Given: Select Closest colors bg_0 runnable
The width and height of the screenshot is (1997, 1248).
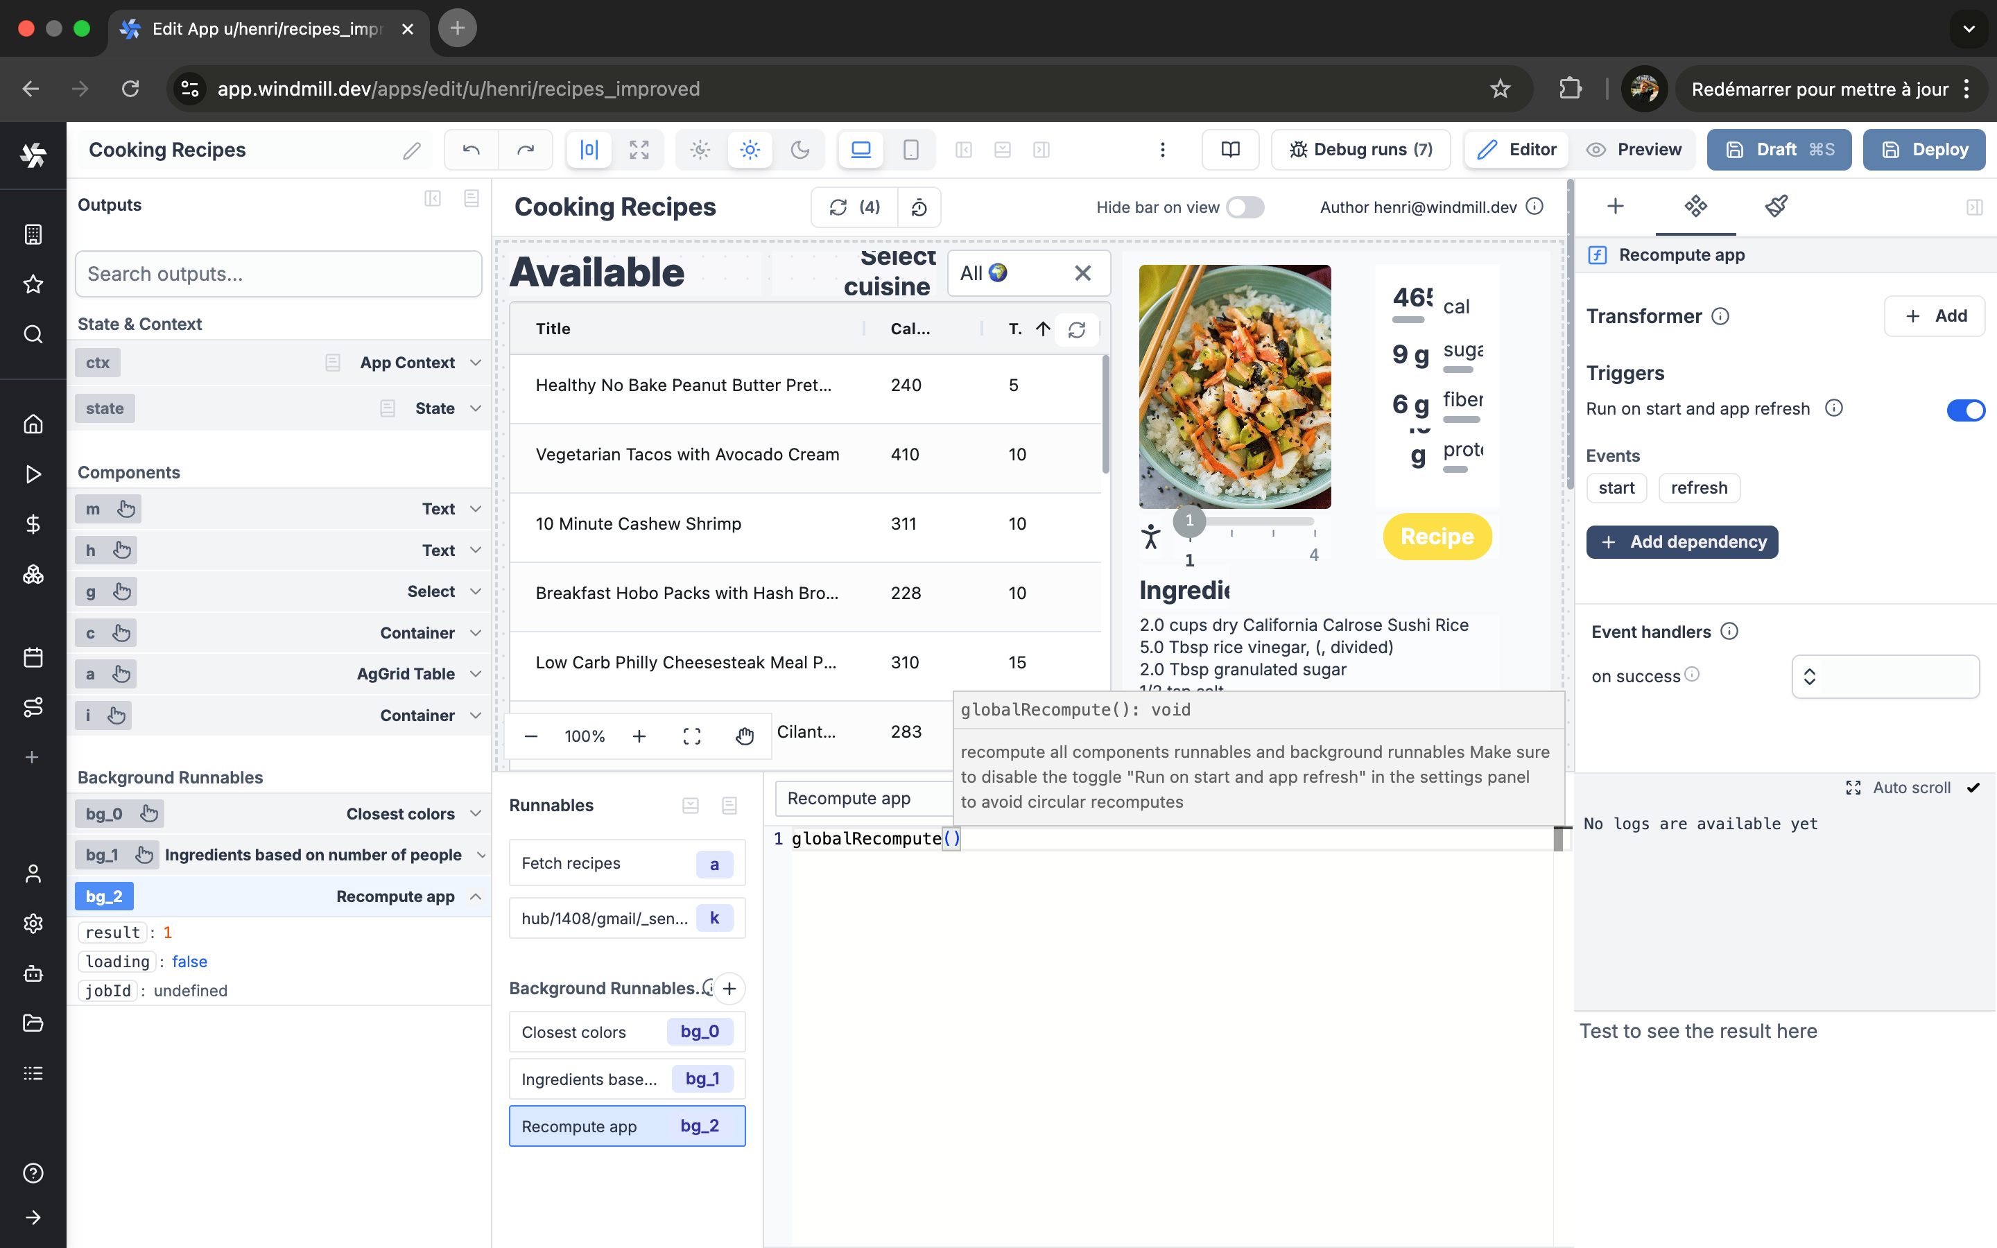Looking at the screenshot, I should tap(626, 1032).
